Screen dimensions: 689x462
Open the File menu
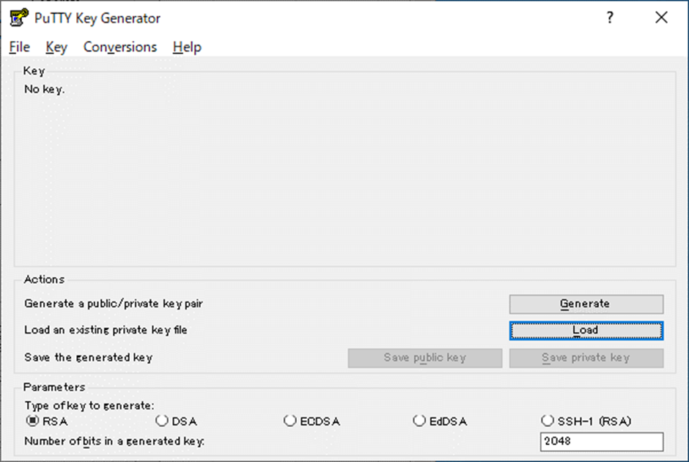(x=19, y=47)
